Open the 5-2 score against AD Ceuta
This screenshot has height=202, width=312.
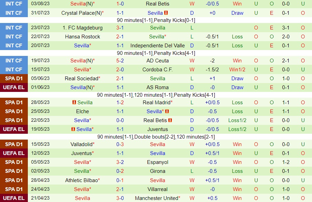pyautogui.click(x=120, y=61)
